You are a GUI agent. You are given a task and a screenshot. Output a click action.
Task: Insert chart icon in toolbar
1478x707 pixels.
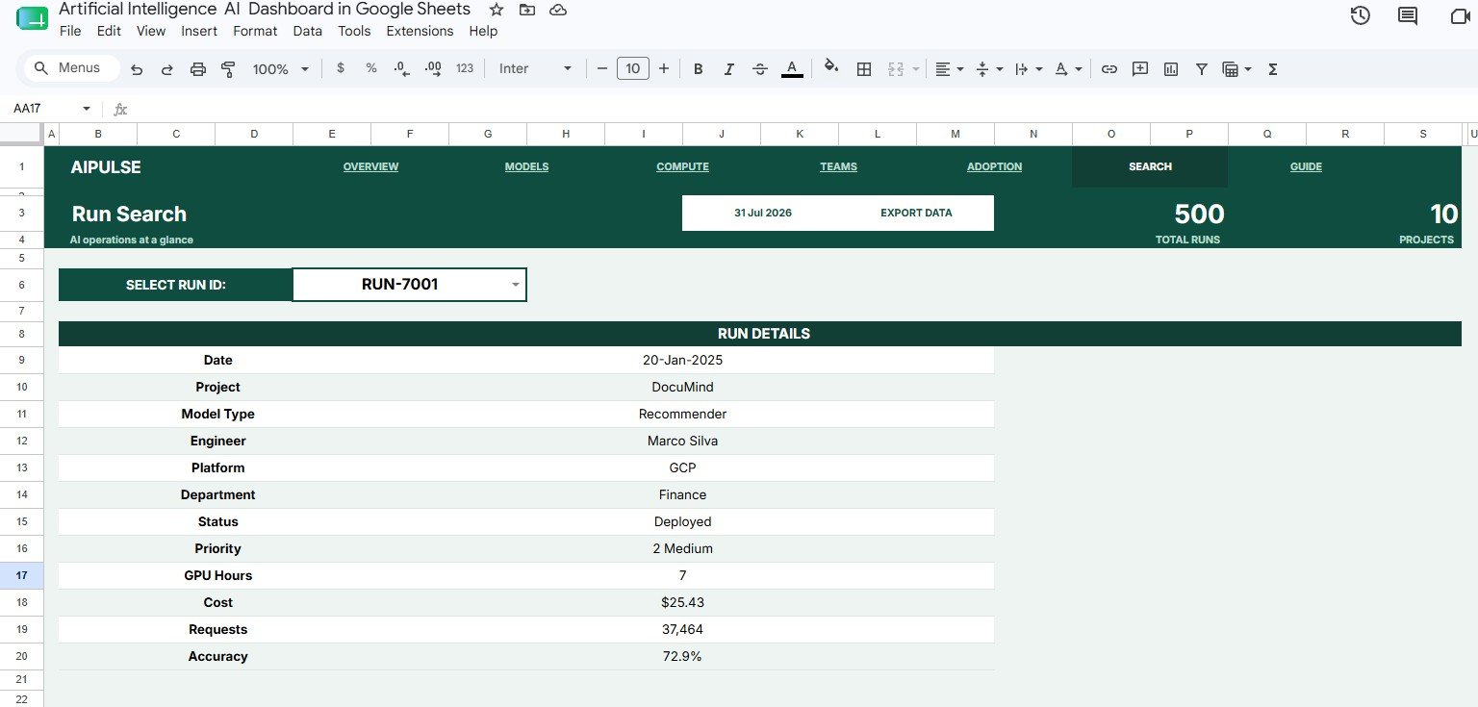tap(1171, 69)
